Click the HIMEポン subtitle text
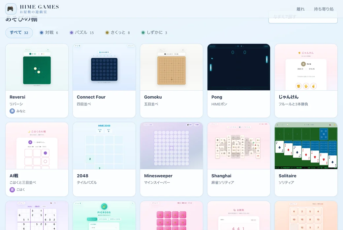The height and width of the screenshot is (230, 343). [x=219, y=104]
